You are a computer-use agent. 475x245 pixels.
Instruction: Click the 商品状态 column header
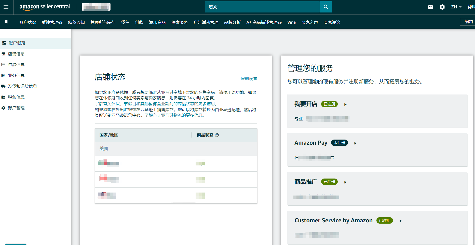pos(205,135)
